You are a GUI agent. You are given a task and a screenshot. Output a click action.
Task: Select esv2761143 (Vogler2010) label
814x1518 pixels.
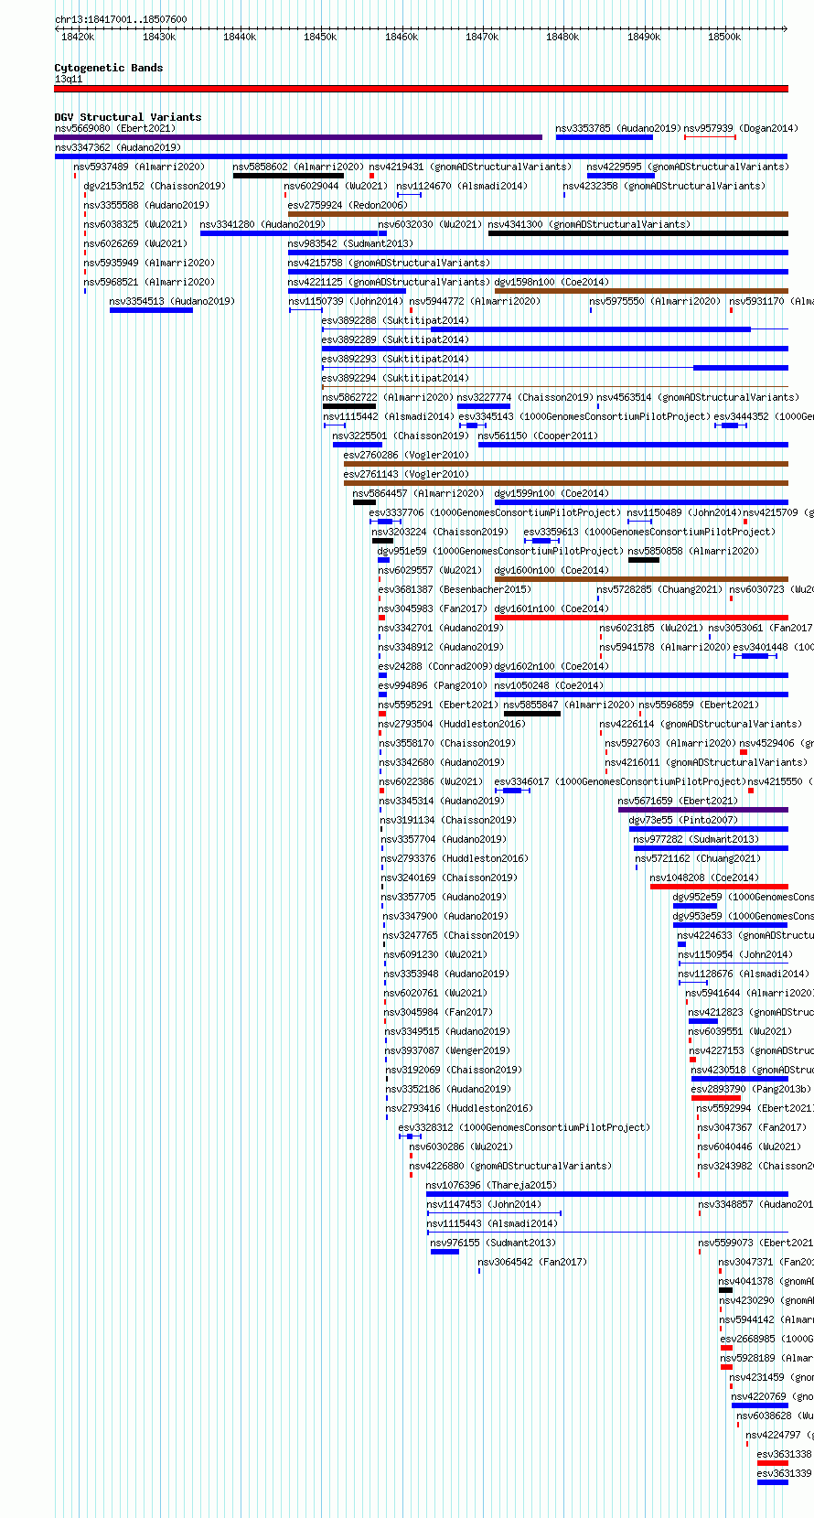[406, 474]
